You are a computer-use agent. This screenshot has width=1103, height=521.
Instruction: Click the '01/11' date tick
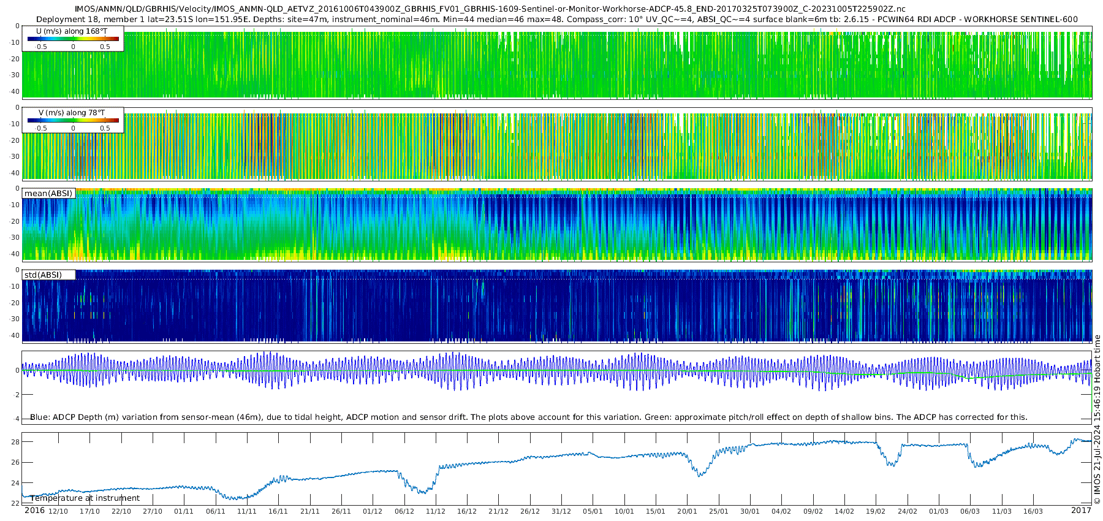(184, 511)
